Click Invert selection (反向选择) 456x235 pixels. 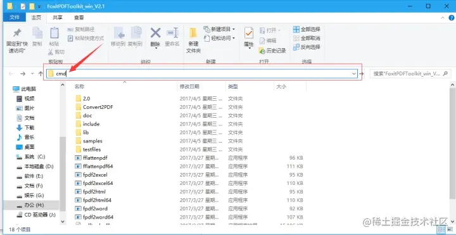point(307,47)
